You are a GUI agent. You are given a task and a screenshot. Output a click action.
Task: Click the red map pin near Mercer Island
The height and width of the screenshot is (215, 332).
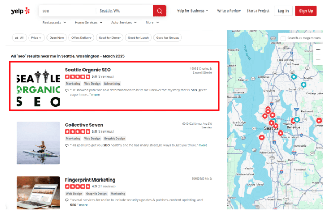pyautogui.click(x=280, y=133)
